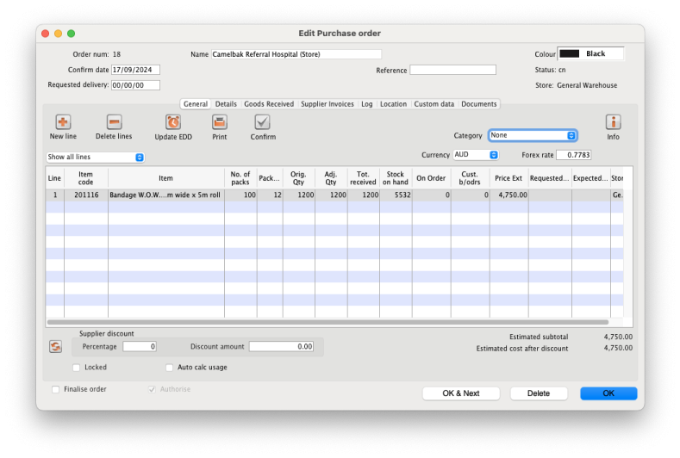Toggle the Auto calc usage checkbox

point(170,368)
